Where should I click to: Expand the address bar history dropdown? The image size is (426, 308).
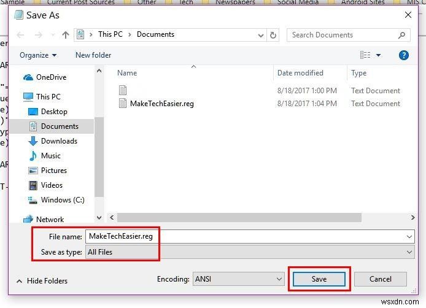260,36
